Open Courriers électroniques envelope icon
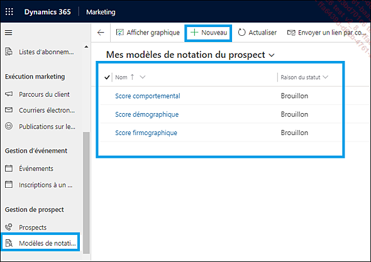 (x=9, y=110)
